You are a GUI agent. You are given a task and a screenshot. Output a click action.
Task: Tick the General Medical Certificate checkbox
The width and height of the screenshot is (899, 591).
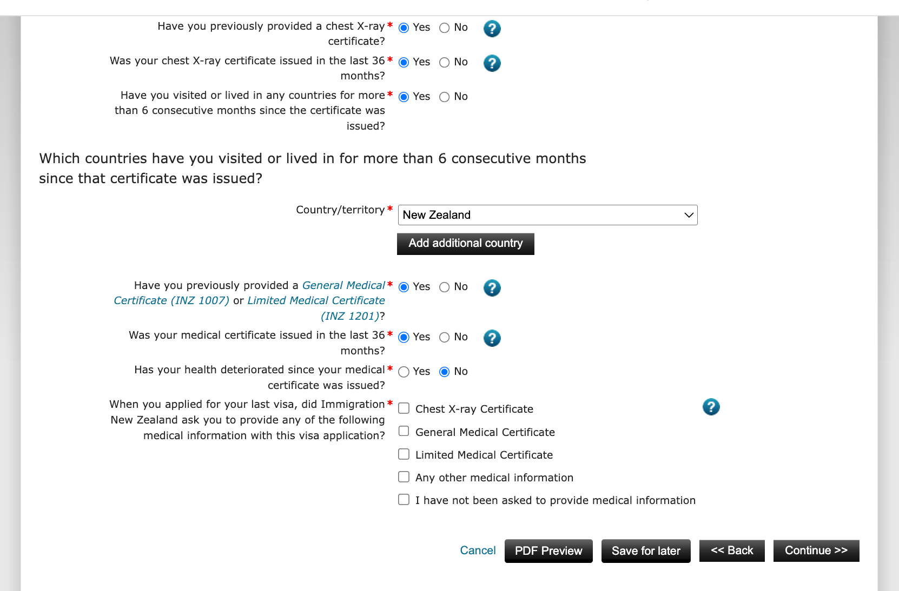coord(404,431)
